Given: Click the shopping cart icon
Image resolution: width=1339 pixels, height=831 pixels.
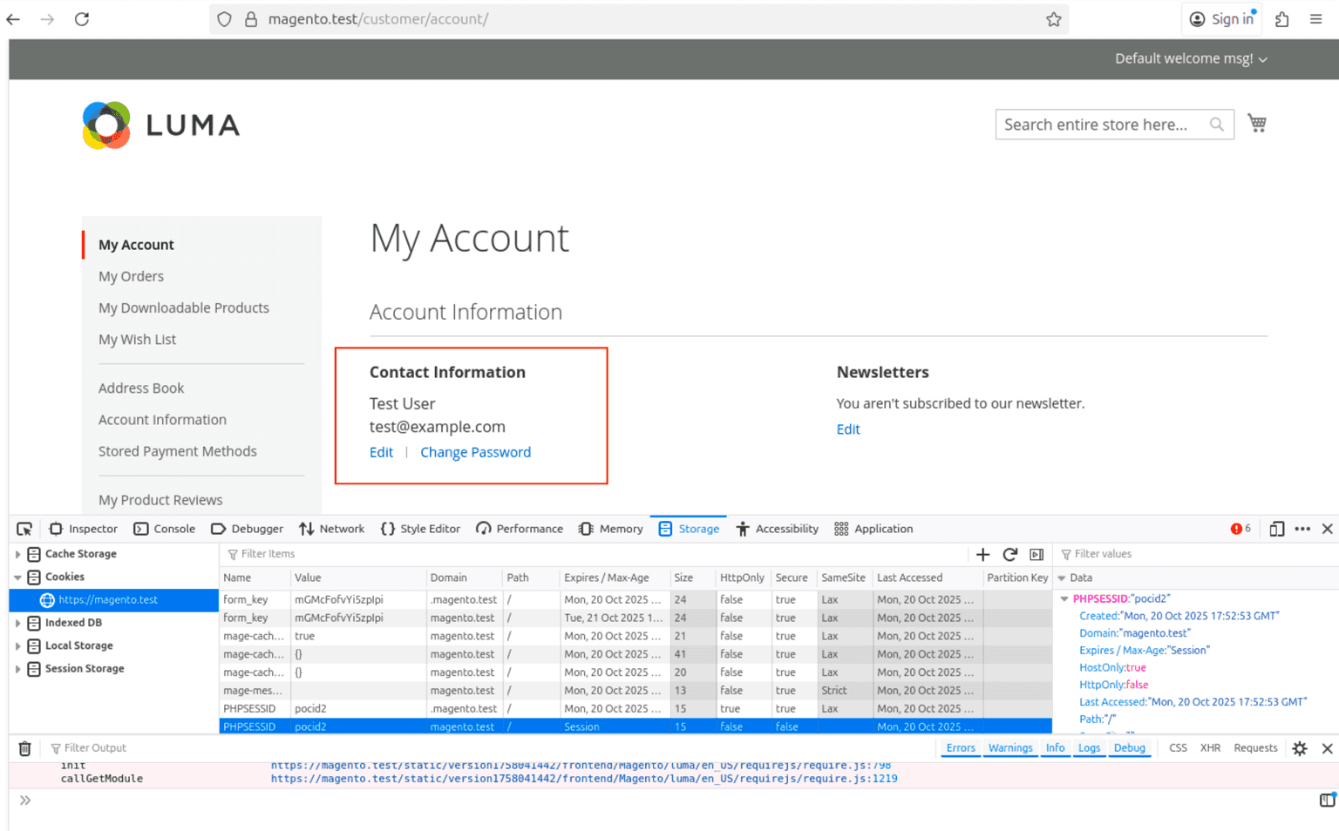Looking at the screenshot, I should pos(1256,124).
